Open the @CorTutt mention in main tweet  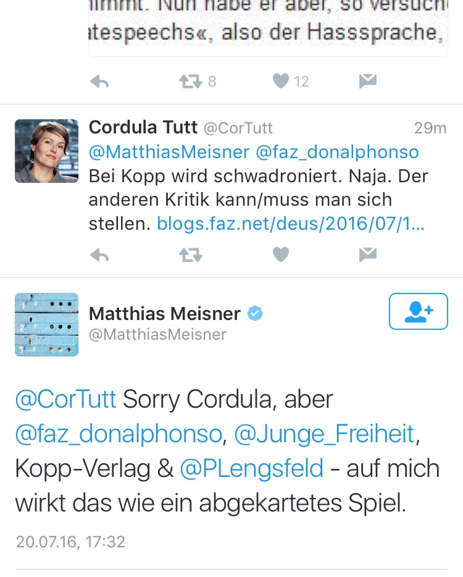65,400
